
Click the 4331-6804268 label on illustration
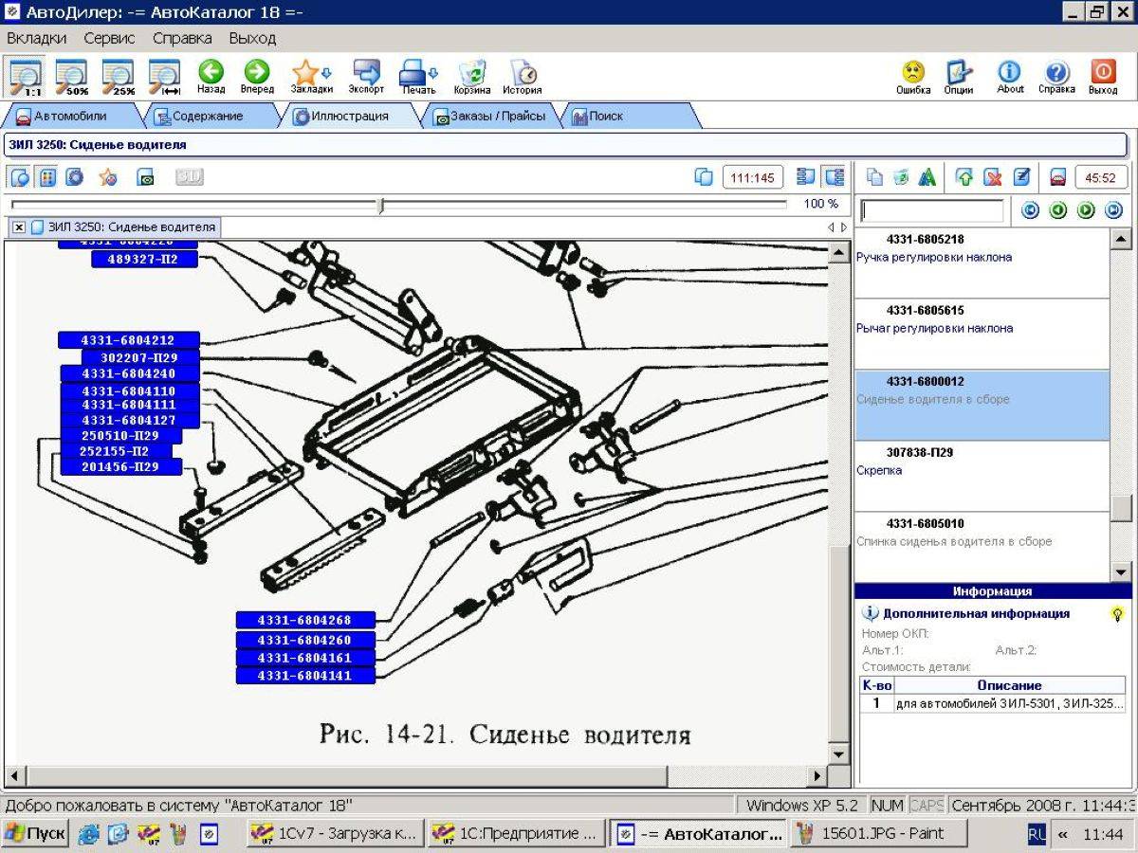click(x=305, y=620)
